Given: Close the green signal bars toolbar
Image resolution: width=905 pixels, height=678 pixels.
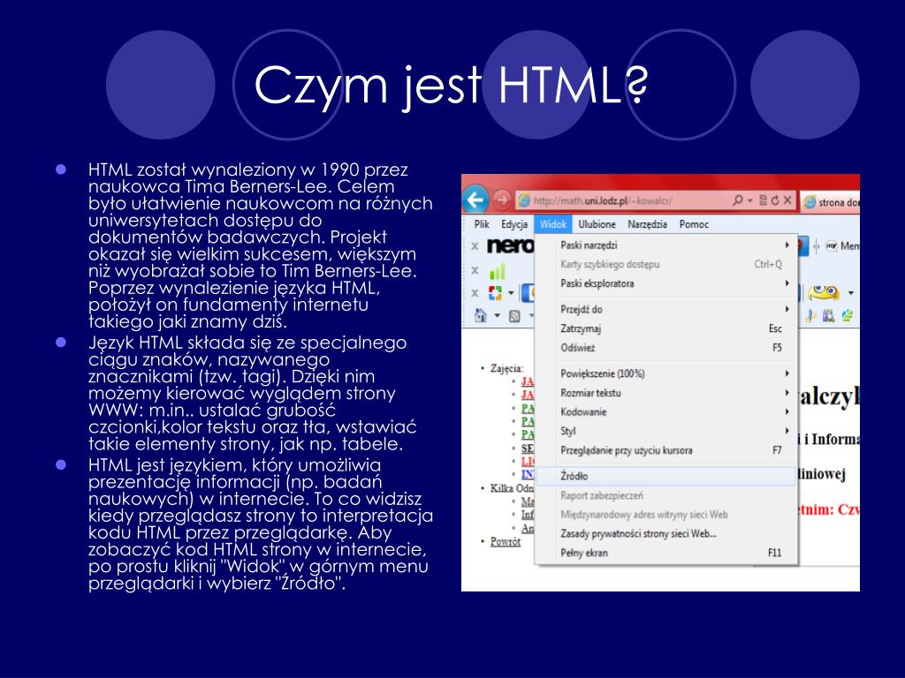Looking at the screenshot, I should coord(475,270).
